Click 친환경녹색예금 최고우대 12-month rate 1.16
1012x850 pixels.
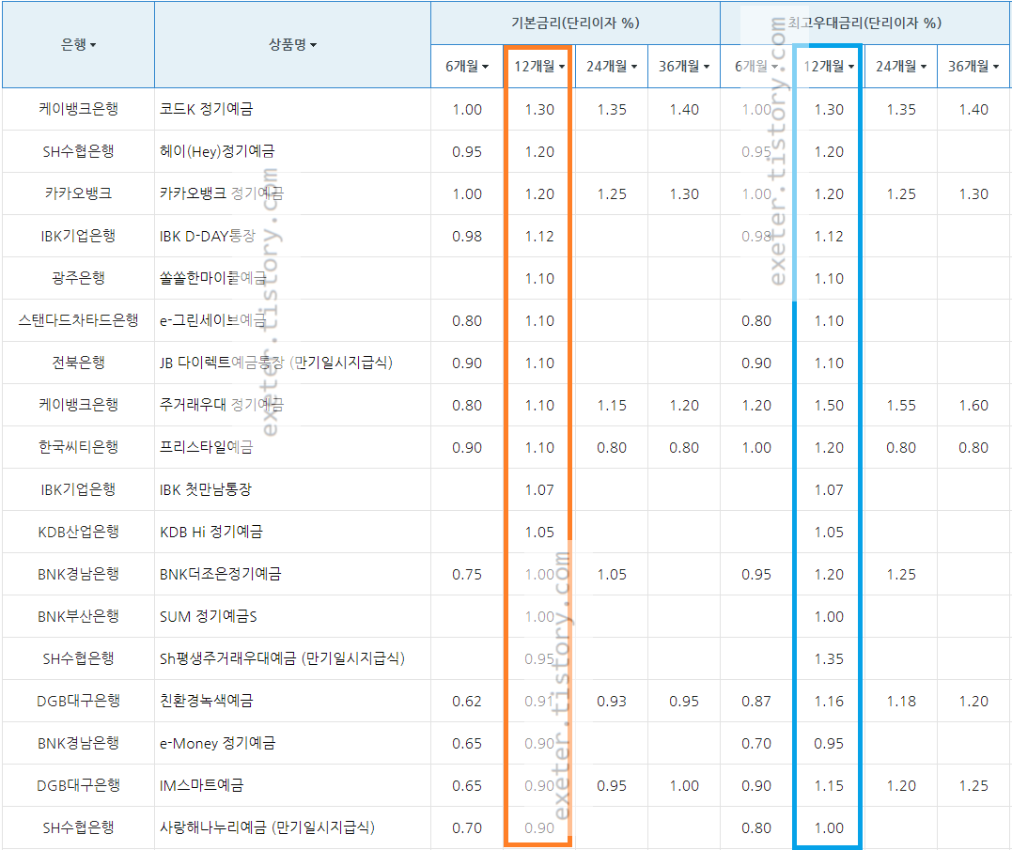click(x=829, y=701)
